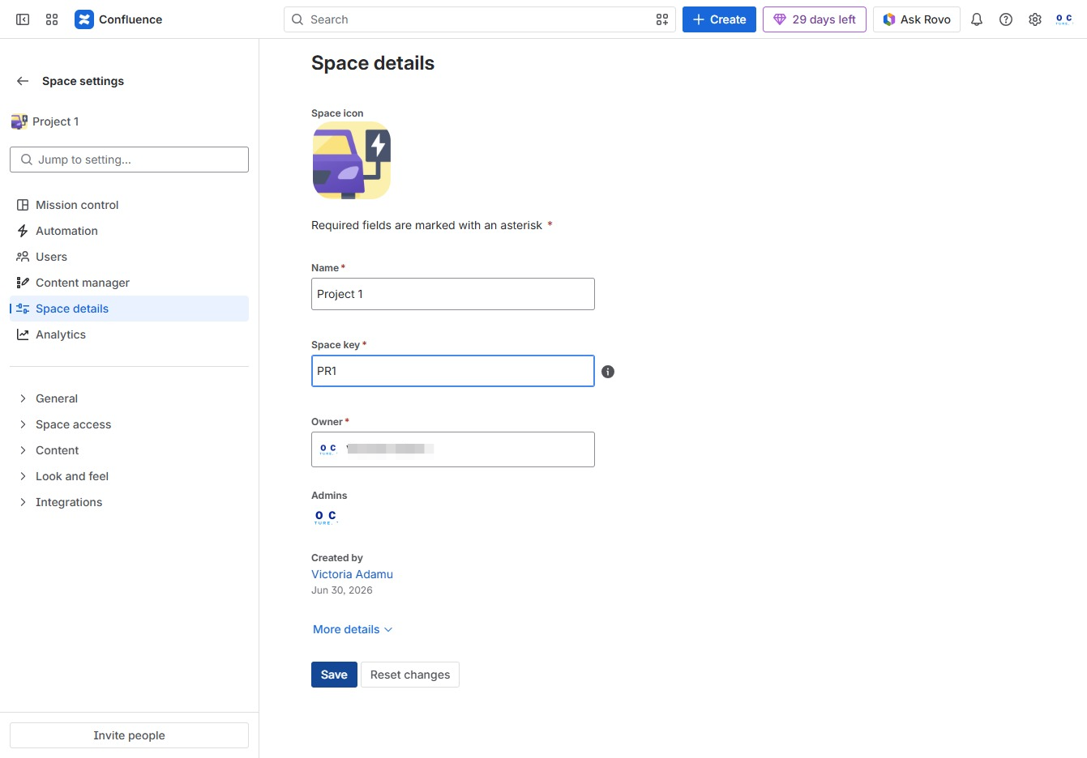Image resolution: width=1087 pixels, height=758 pixels.
Task: Open the notifications bell
Action: (977, 19)
